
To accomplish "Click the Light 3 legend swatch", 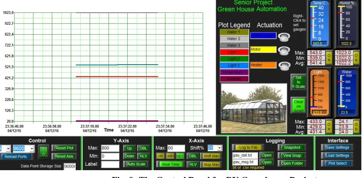I will (234, 66).
